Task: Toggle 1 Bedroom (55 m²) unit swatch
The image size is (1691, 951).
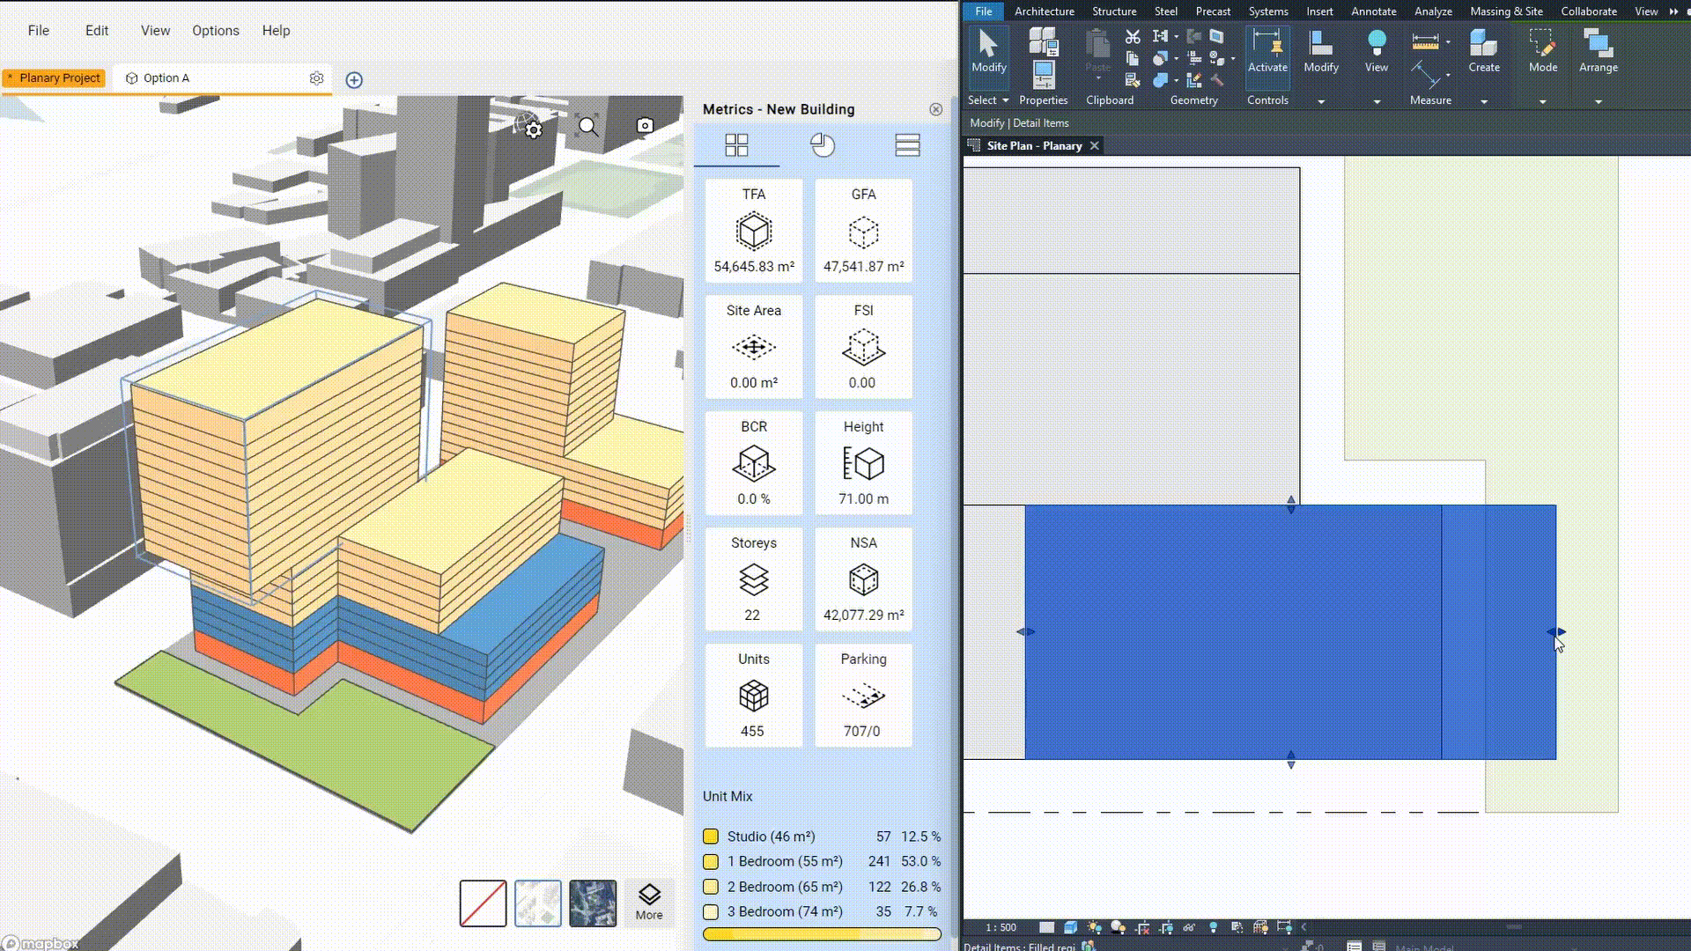Action: 711,861
